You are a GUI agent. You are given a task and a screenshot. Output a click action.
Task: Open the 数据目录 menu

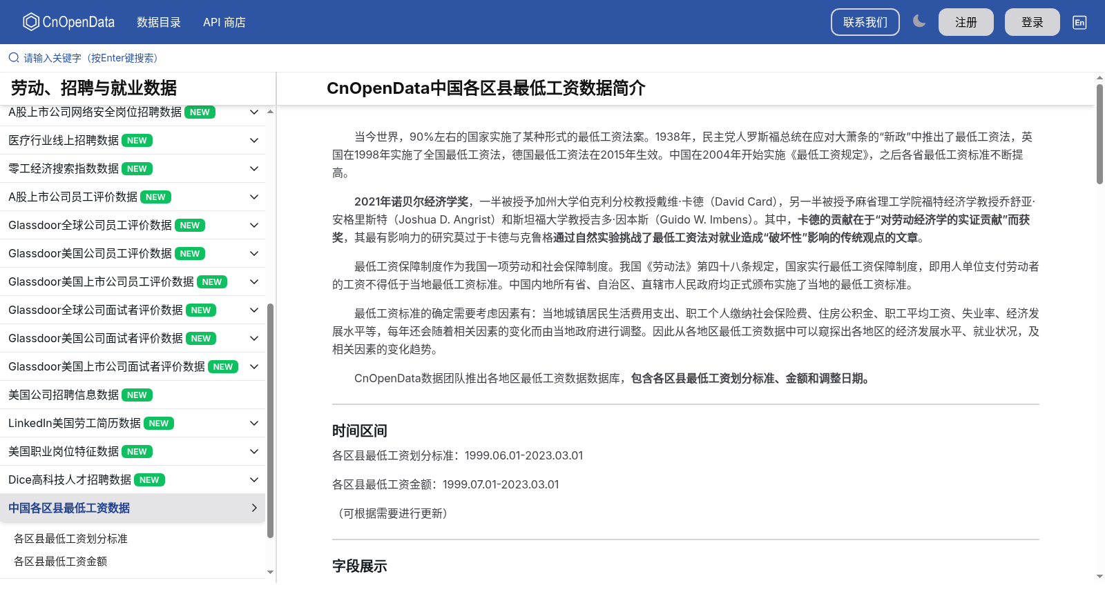click(x=158, y=22)
